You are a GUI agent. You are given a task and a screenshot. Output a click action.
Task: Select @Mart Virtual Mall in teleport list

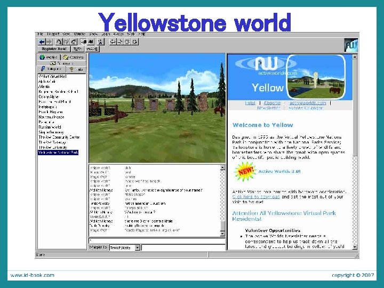coord(52,76)
